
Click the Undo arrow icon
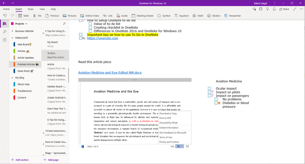click(5, 15)
